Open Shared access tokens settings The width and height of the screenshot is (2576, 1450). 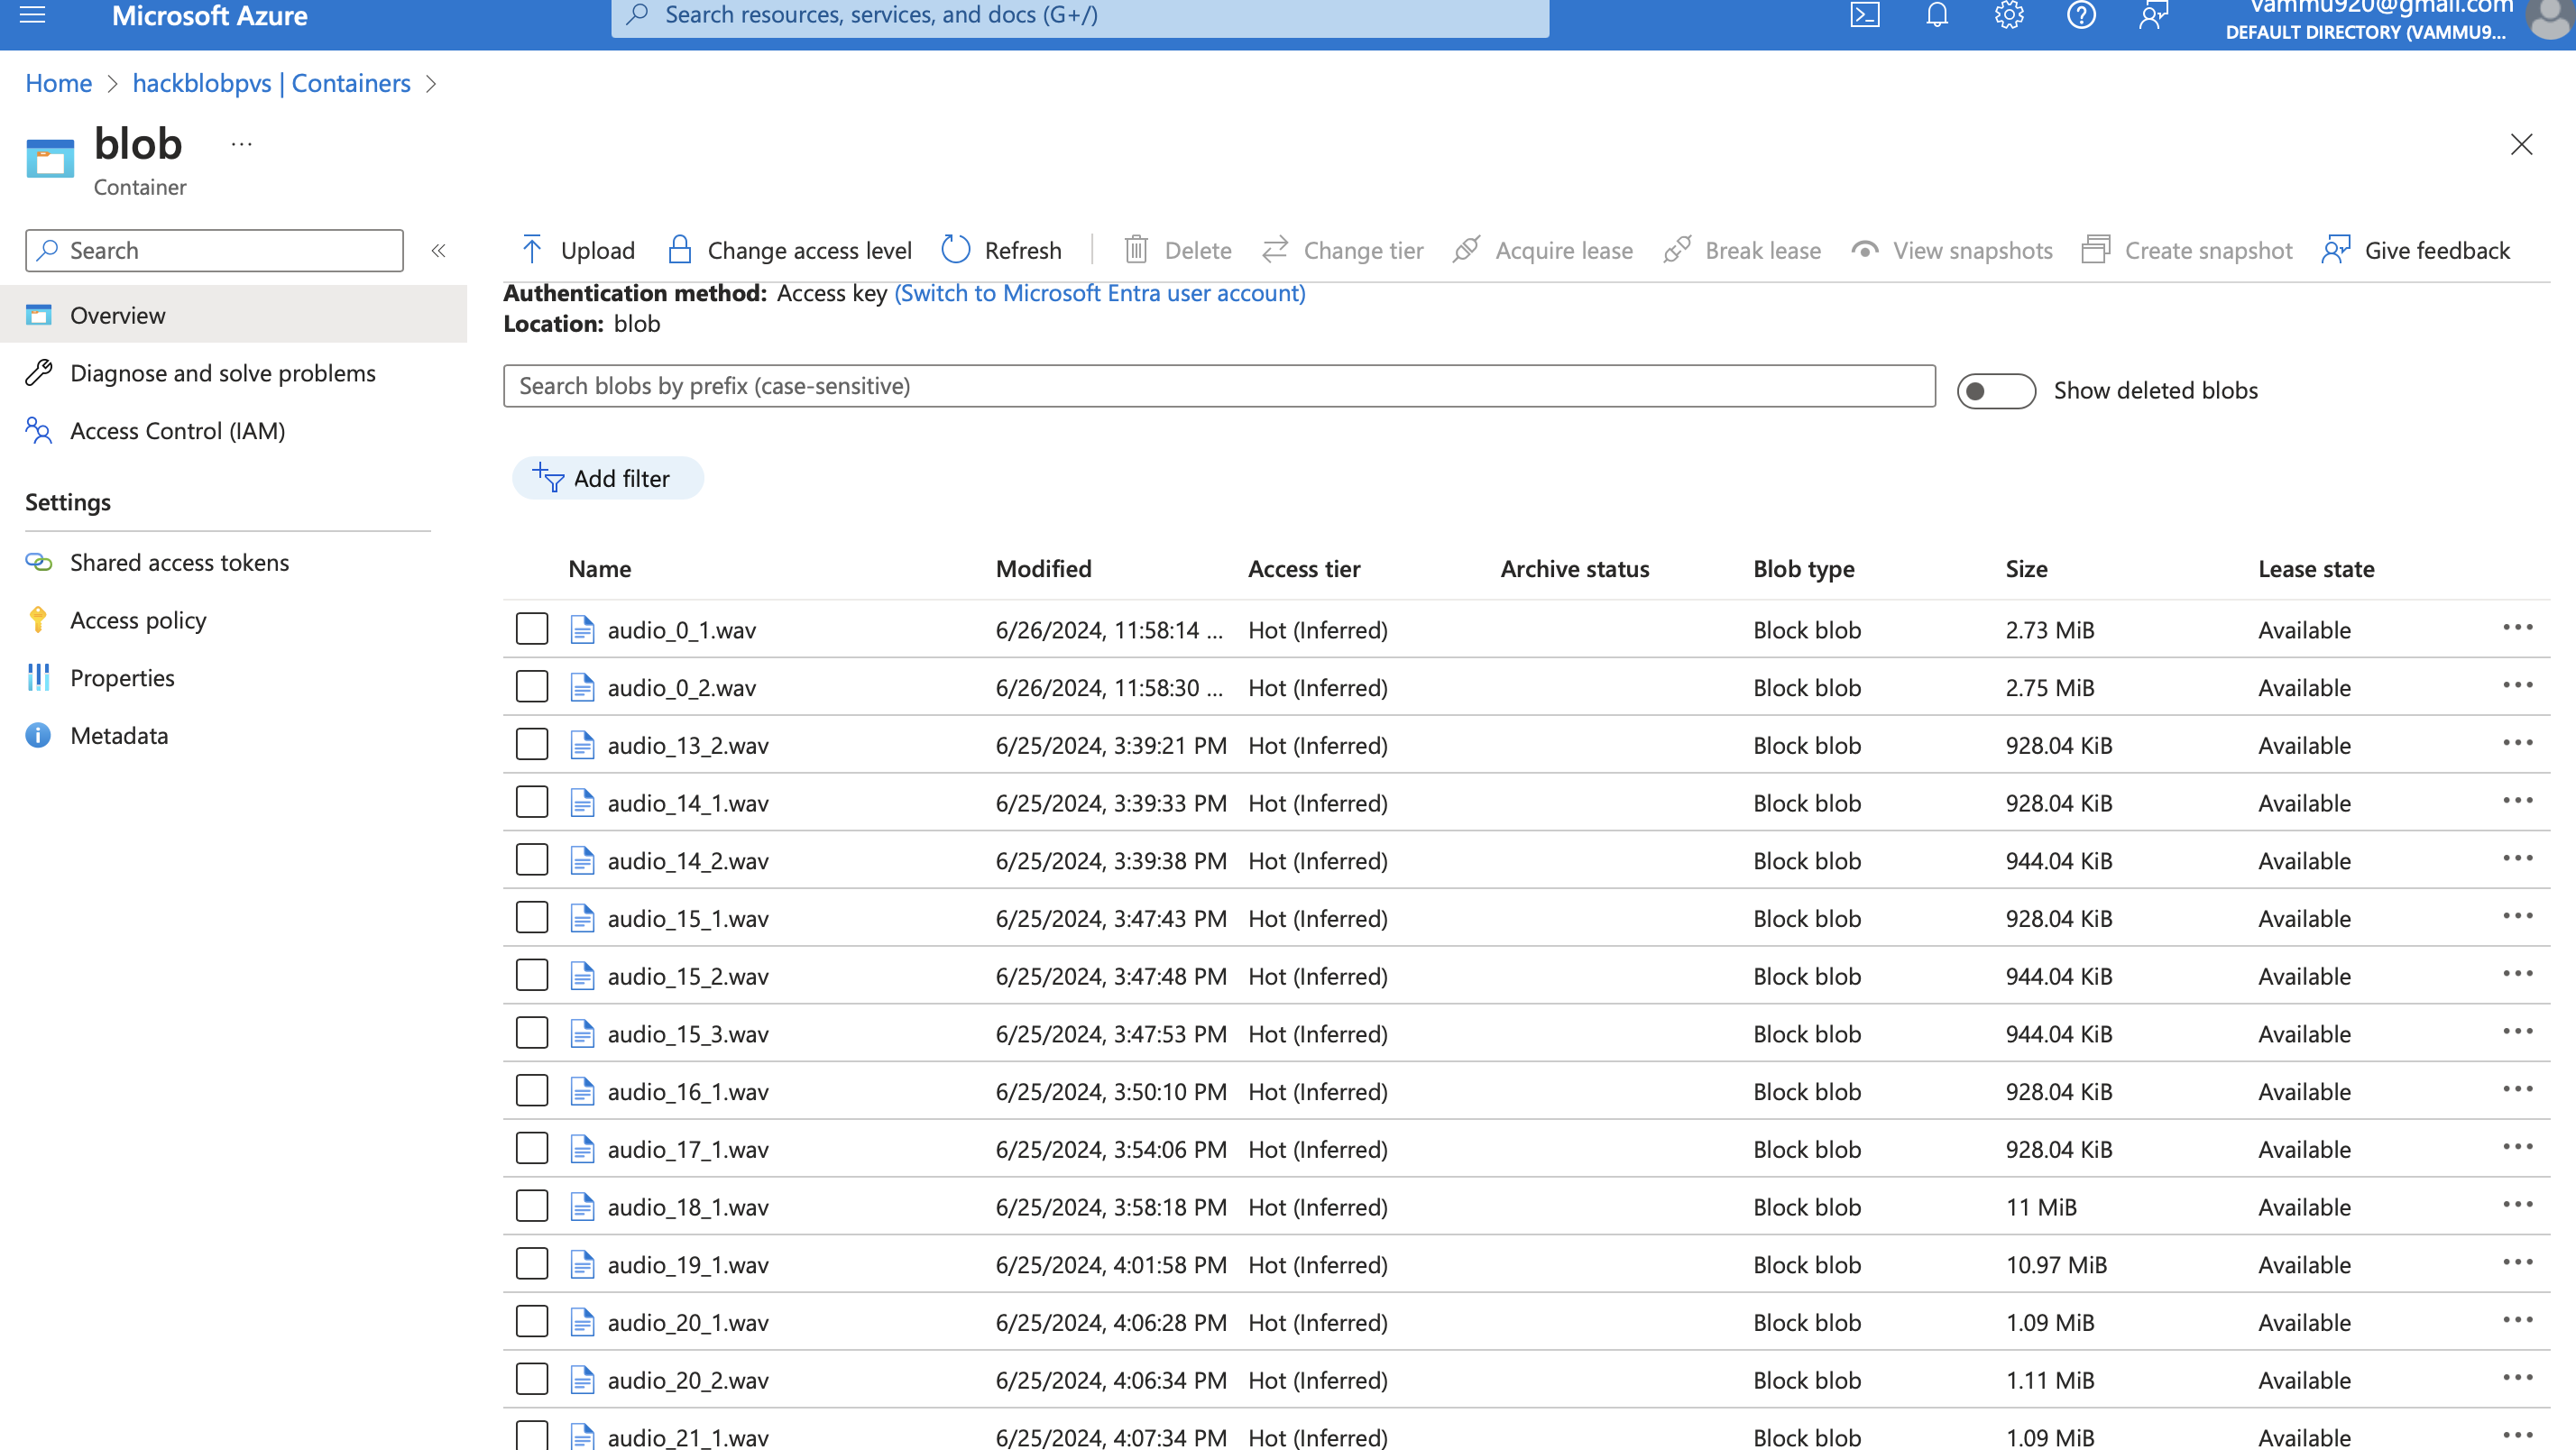pyautogui.click(x=179, y=562)
